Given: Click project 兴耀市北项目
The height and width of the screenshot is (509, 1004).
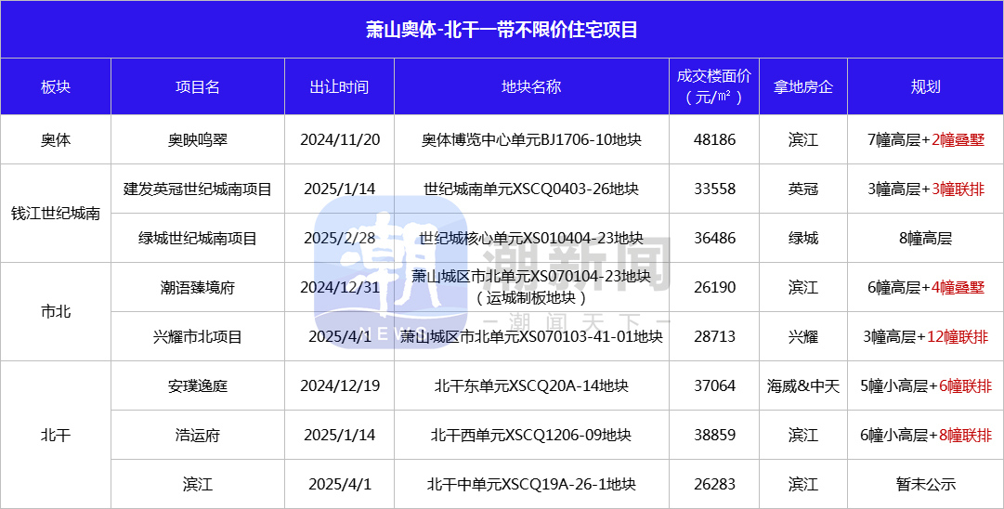Looking at the screenshot, I should pos(198,337).
